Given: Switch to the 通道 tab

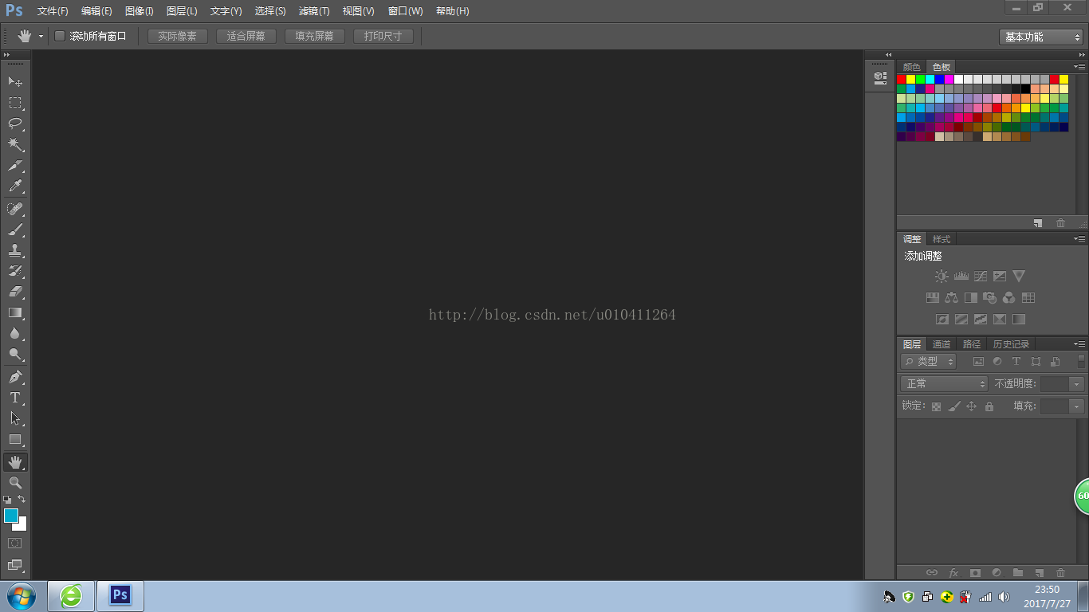Looking at the screenshot, I should [942, 344].
